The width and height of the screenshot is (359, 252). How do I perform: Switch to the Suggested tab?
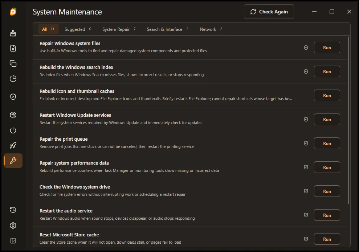78,29
